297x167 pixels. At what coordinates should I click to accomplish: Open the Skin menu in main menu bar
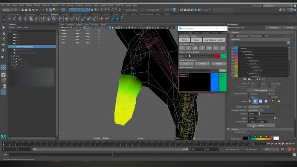(x=63, y=5)
